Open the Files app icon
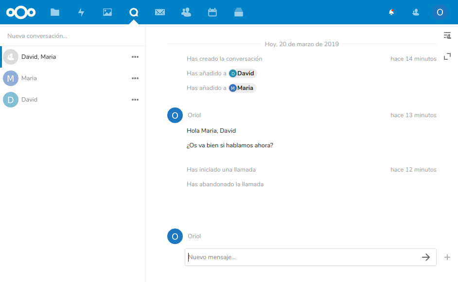The image size is (458, 282). point(55,12)
